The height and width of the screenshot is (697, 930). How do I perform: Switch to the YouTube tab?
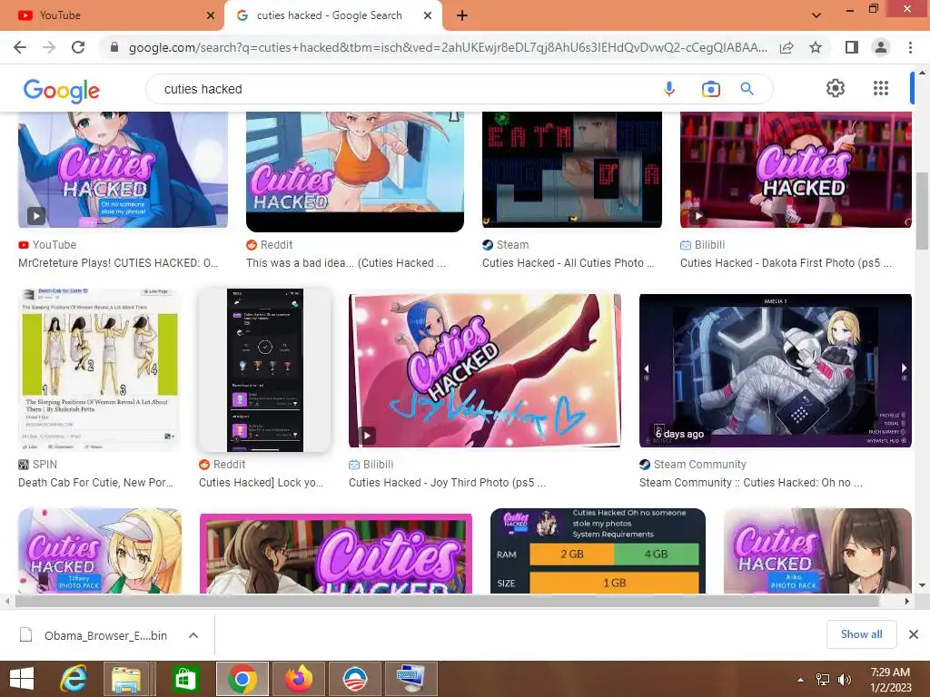coord(112,15)
